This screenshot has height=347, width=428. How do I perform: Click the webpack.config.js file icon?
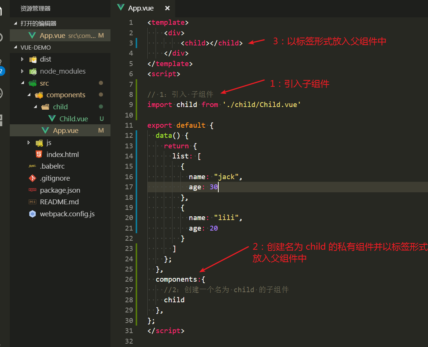[33, 214]
